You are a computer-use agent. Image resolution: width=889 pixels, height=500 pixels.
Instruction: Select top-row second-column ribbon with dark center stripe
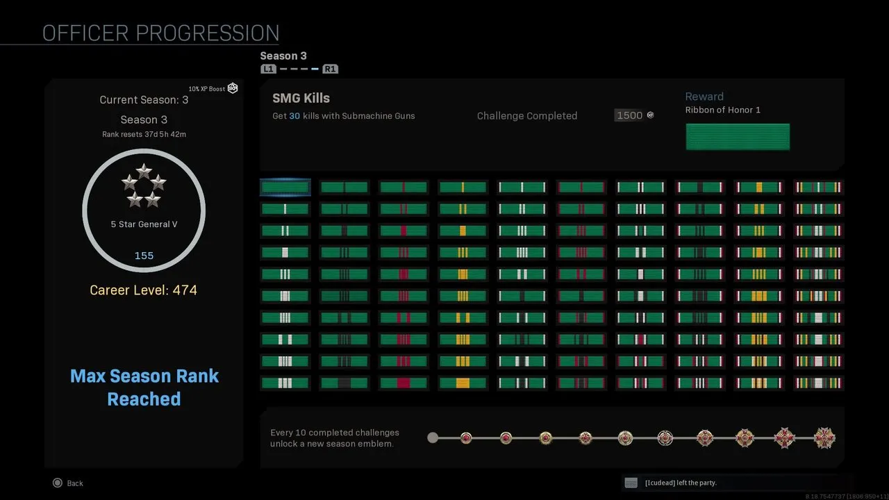pyautogui.click(x=344, y=187)
